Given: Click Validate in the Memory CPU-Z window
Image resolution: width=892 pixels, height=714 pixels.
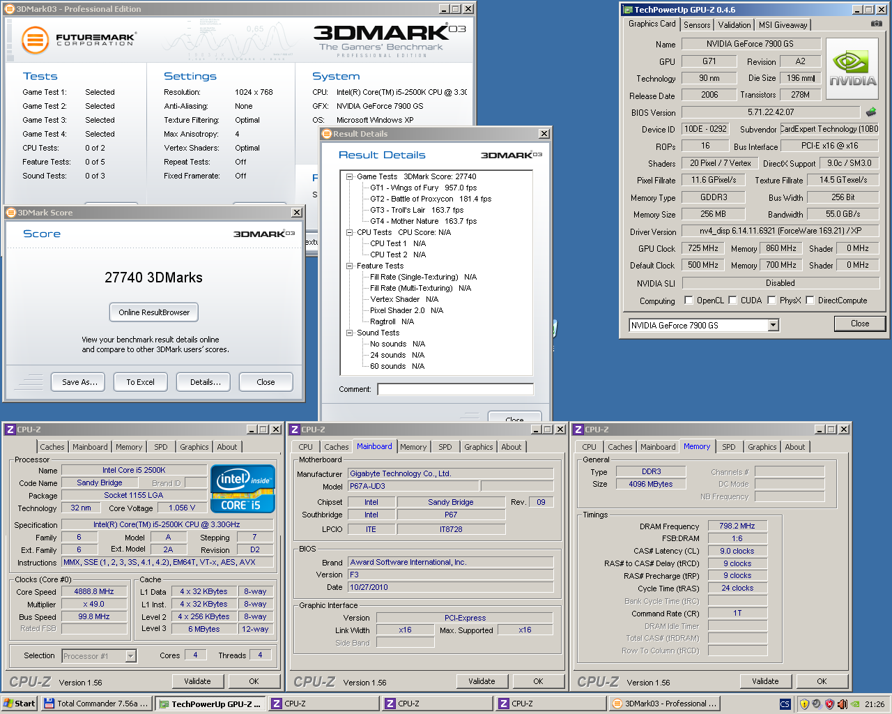Looking at the screenshot, I should (765, 681).
